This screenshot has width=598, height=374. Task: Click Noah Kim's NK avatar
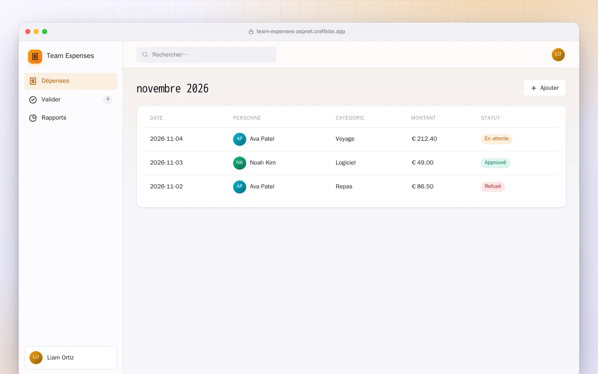240,163
